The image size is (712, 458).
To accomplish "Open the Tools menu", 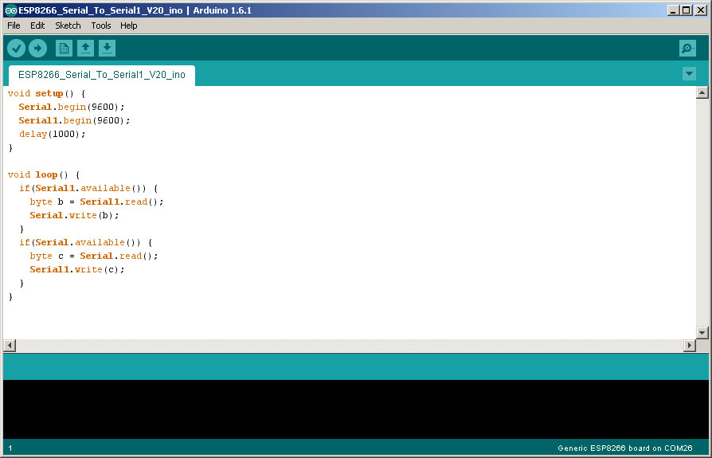I will pyautogui.click(x=101, y=25).
